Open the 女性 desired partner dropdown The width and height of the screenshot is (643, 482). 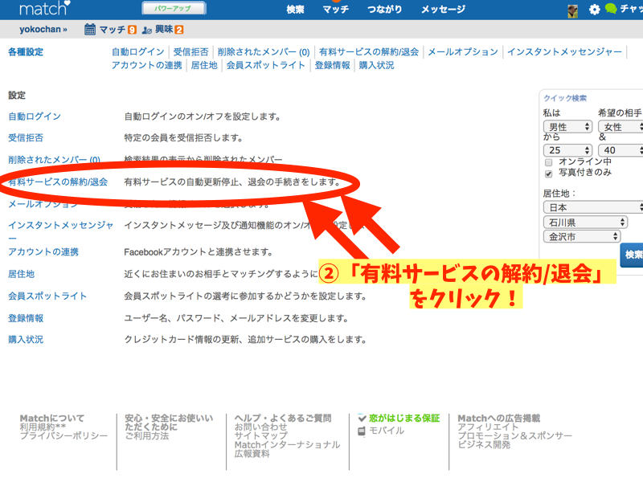click(620, 127)
